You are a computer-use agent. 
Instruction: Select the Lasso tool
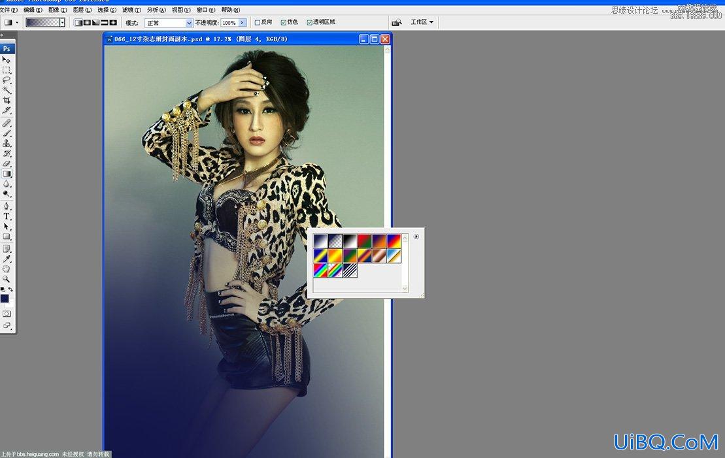tap(7, 80)
